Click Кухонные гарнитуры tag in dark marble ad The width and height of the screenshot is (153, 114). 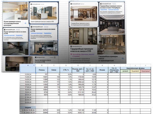point(9,35)
